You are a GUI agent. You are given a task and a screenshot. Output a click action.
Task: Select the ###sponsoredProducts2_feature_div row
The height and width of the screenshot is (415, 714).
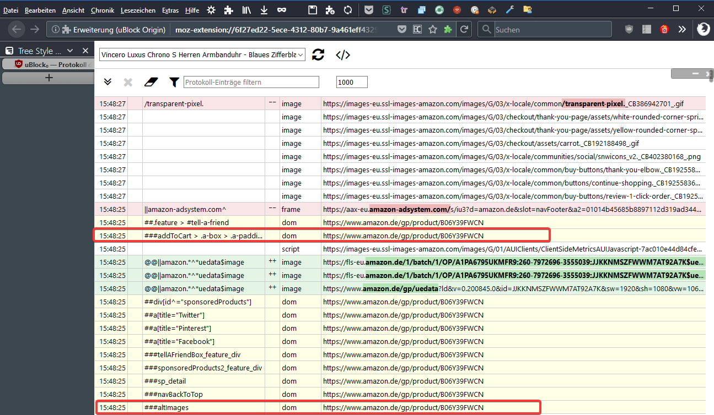pyautogui.click(x=400, y=368)
